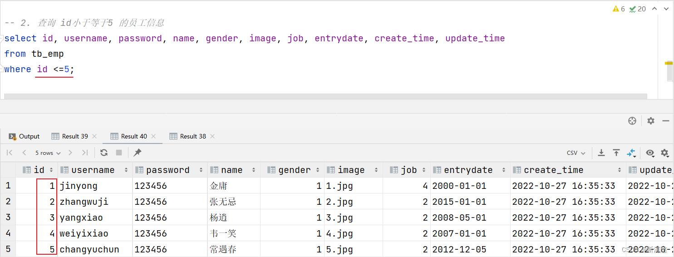
Task: Reload the result page with refresh icon
Action: tap(104, 153)
